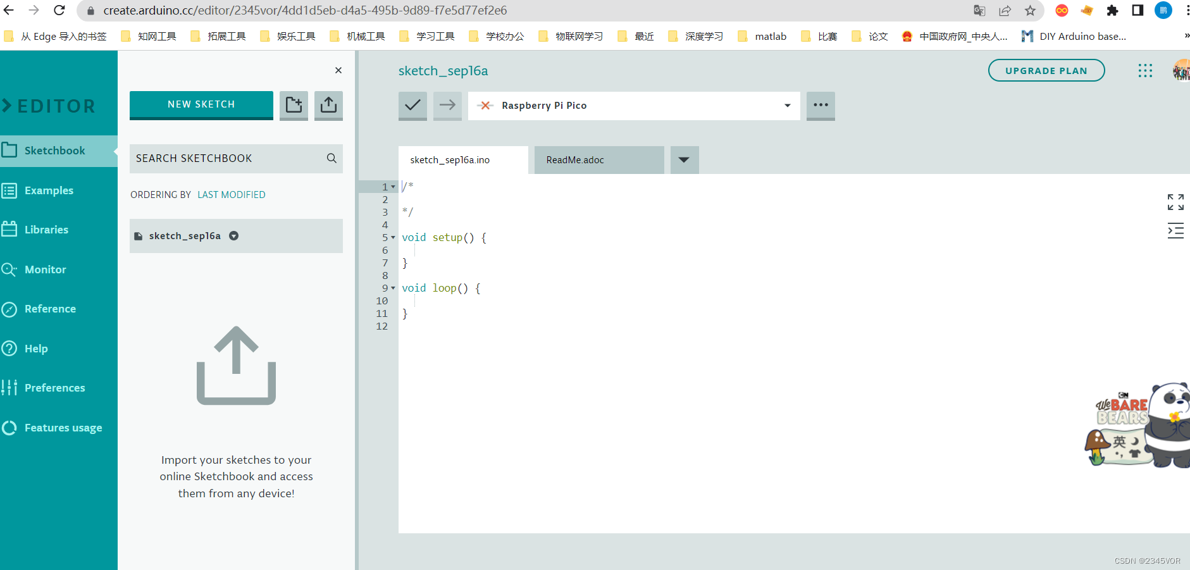Open the tab overflow dropdown arrow
The height and width of the screenshot is (570, 1190).
(x=684, y=159)
